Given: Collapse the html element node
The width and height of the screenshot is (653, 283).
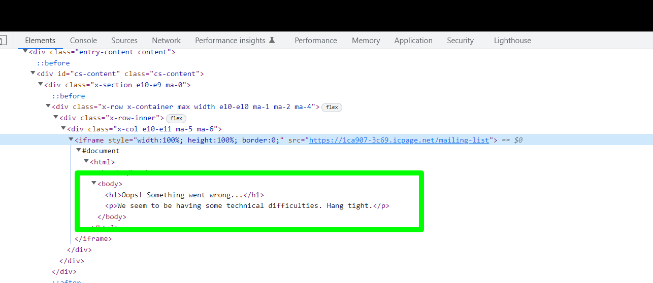Looking at the screenshot, I should coord(86,161).
